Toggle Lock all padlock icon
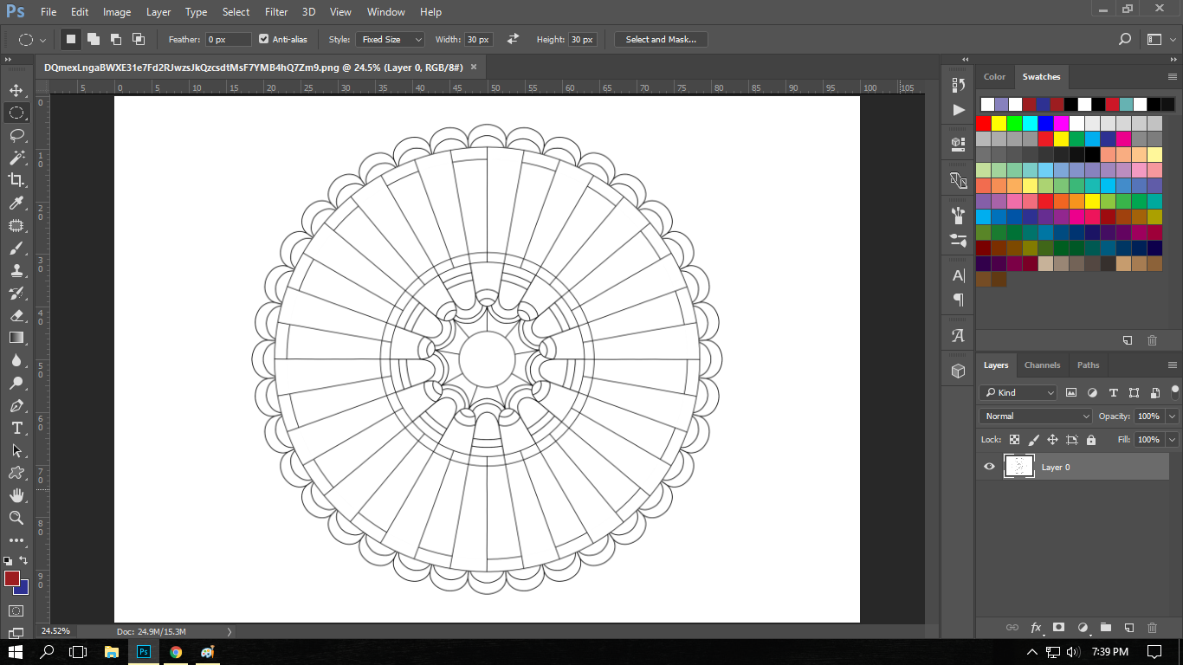Image resolution: width=1183 pixels, height=665 pixels. [x=1090, y=440]
